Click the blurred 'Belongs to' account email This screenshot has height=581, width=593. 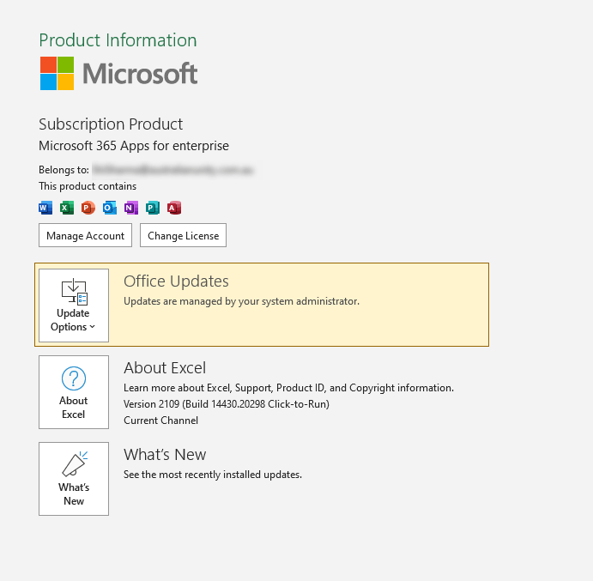(x=172, y=170)
